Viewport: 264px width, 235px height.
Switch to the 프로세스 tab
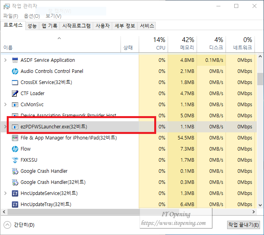13,25
